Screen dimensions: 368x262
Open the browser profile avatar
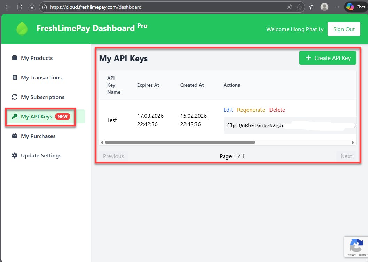click(x=324, y=7)
